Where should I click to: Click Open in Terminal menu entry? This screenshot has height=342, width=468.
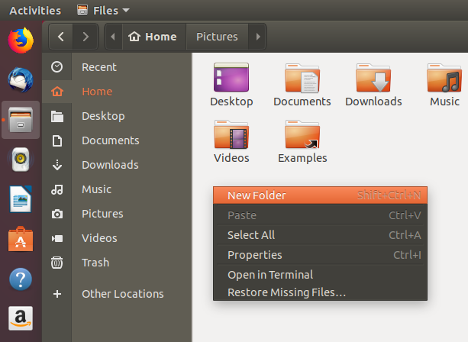270,275
